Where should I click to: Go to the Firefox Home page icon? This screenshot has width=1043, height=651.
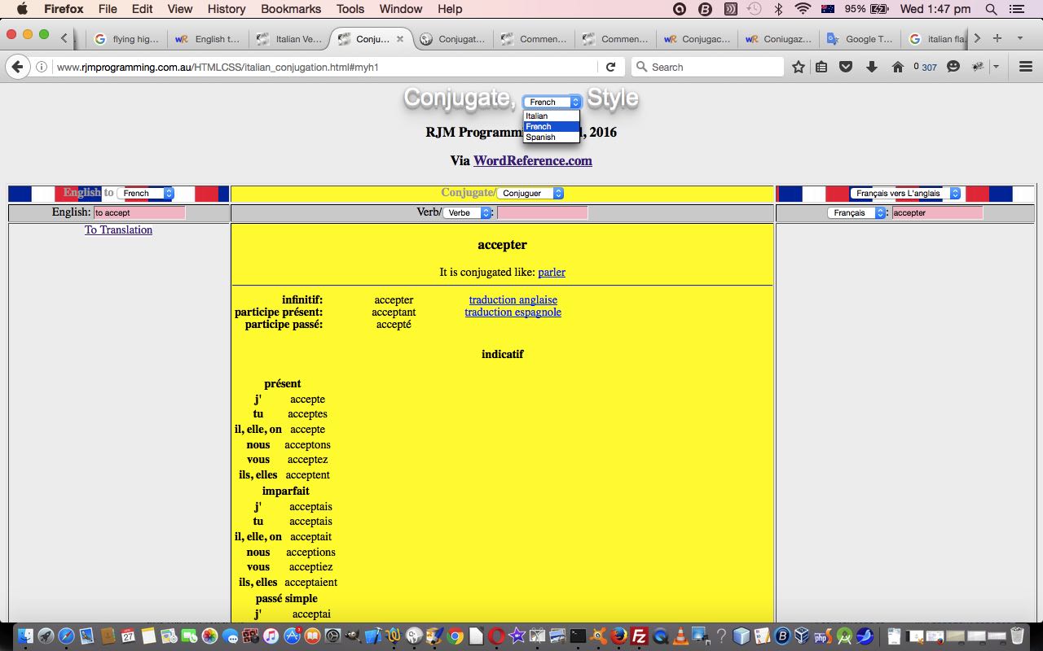897,67
